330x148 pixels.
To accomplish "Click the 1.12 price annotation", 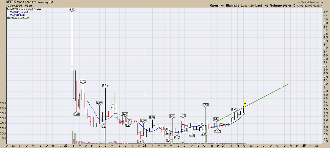I will pyautogui.click(x=128, y=126).
